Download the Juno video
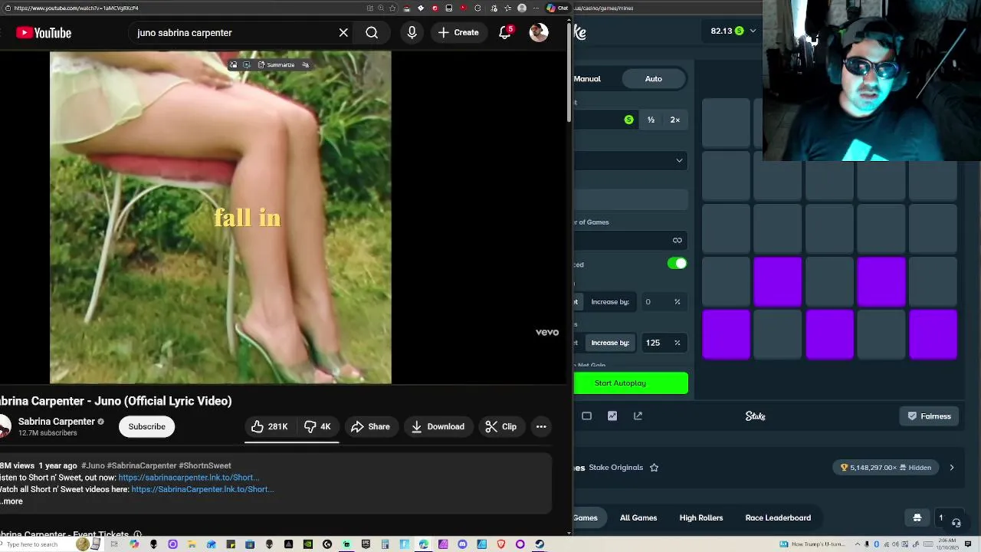The image size is (981, 552). point(438,426)
